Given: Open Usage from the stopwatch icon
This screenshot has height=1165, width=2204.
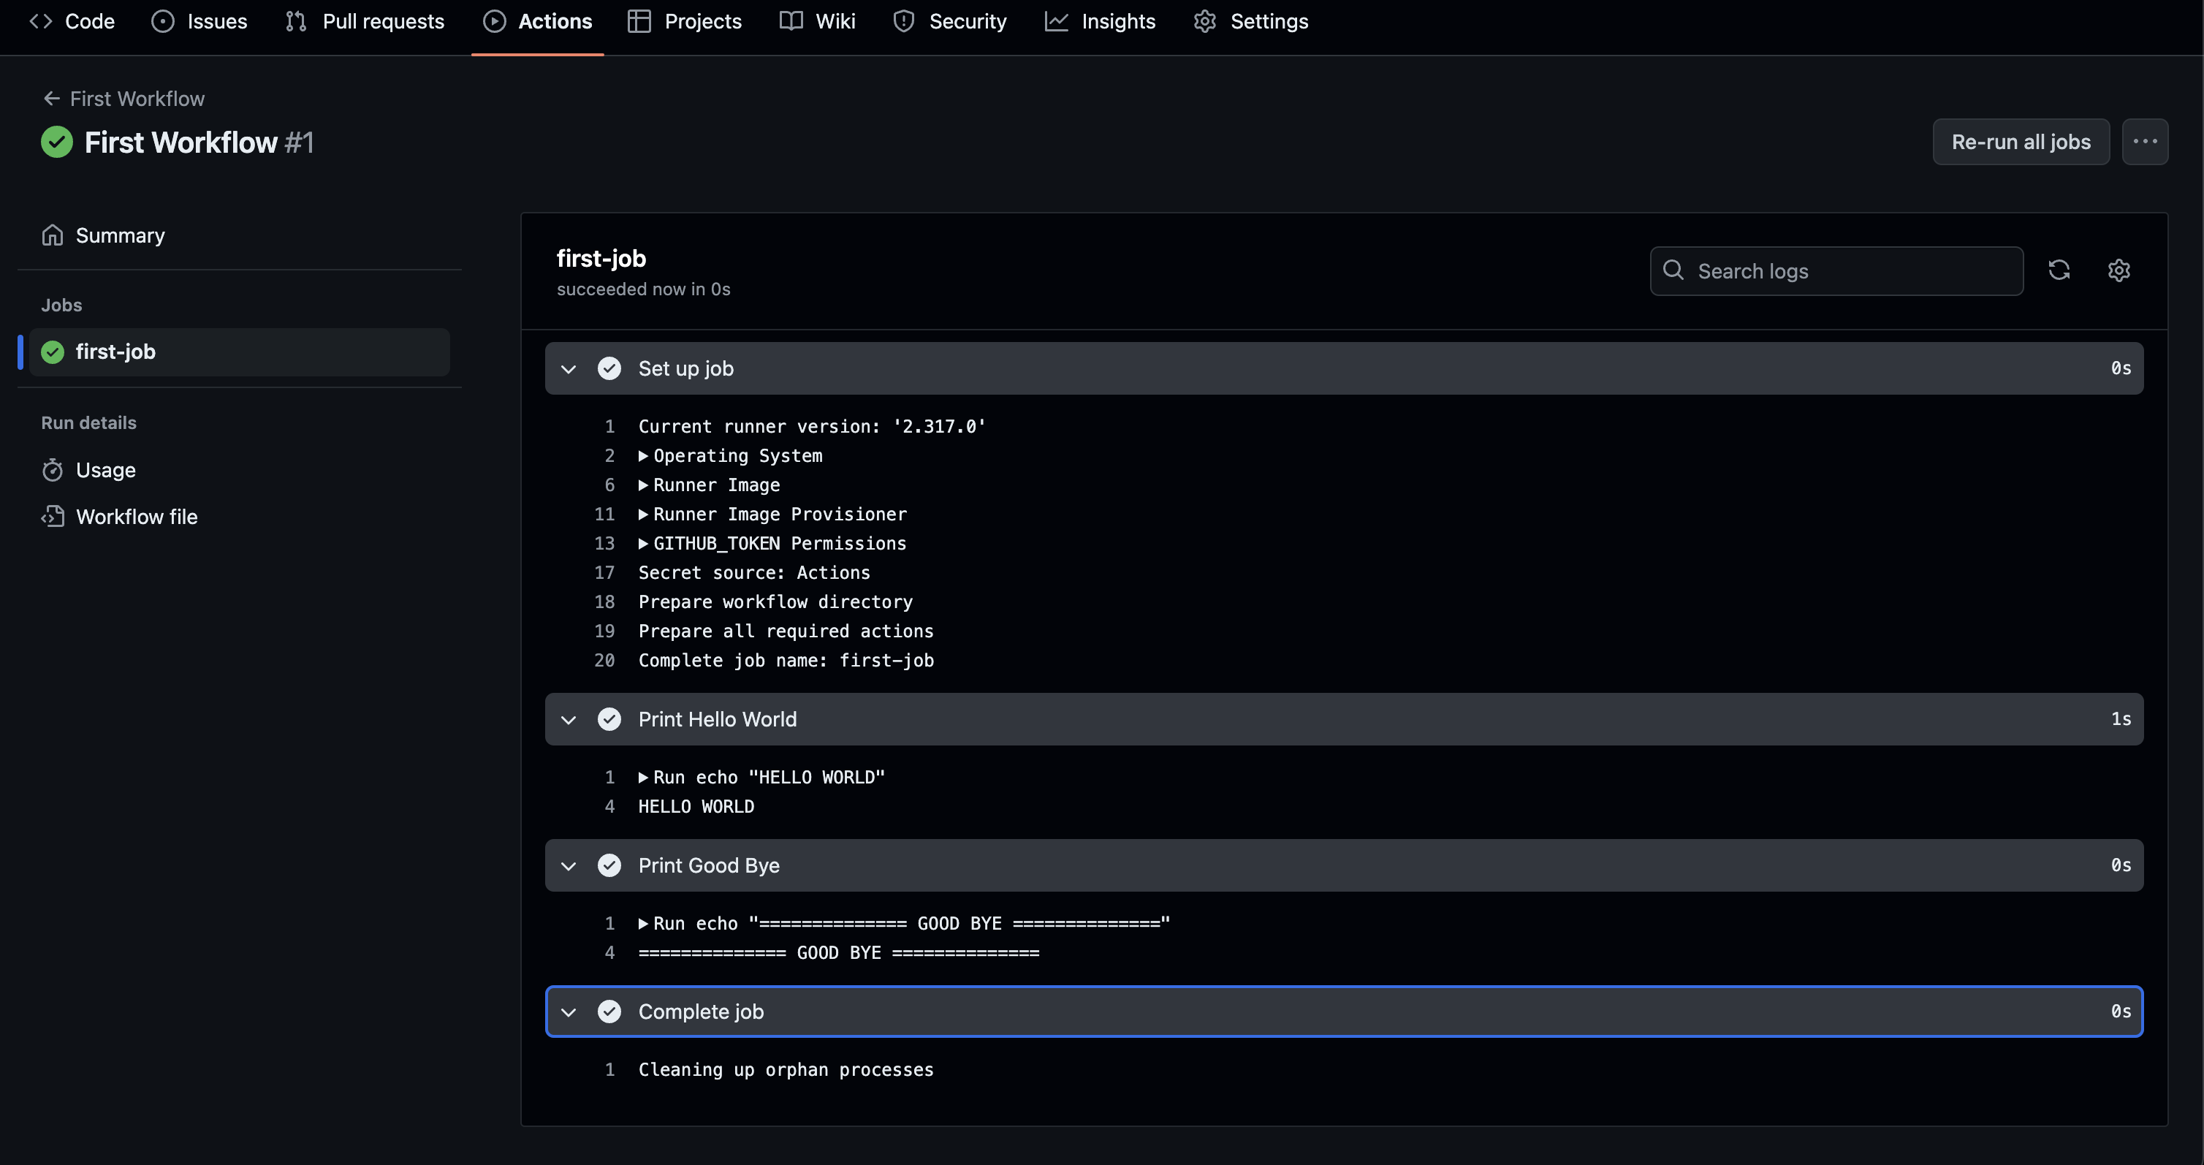Looking at the screenshot, I should [x=52, y=470].
